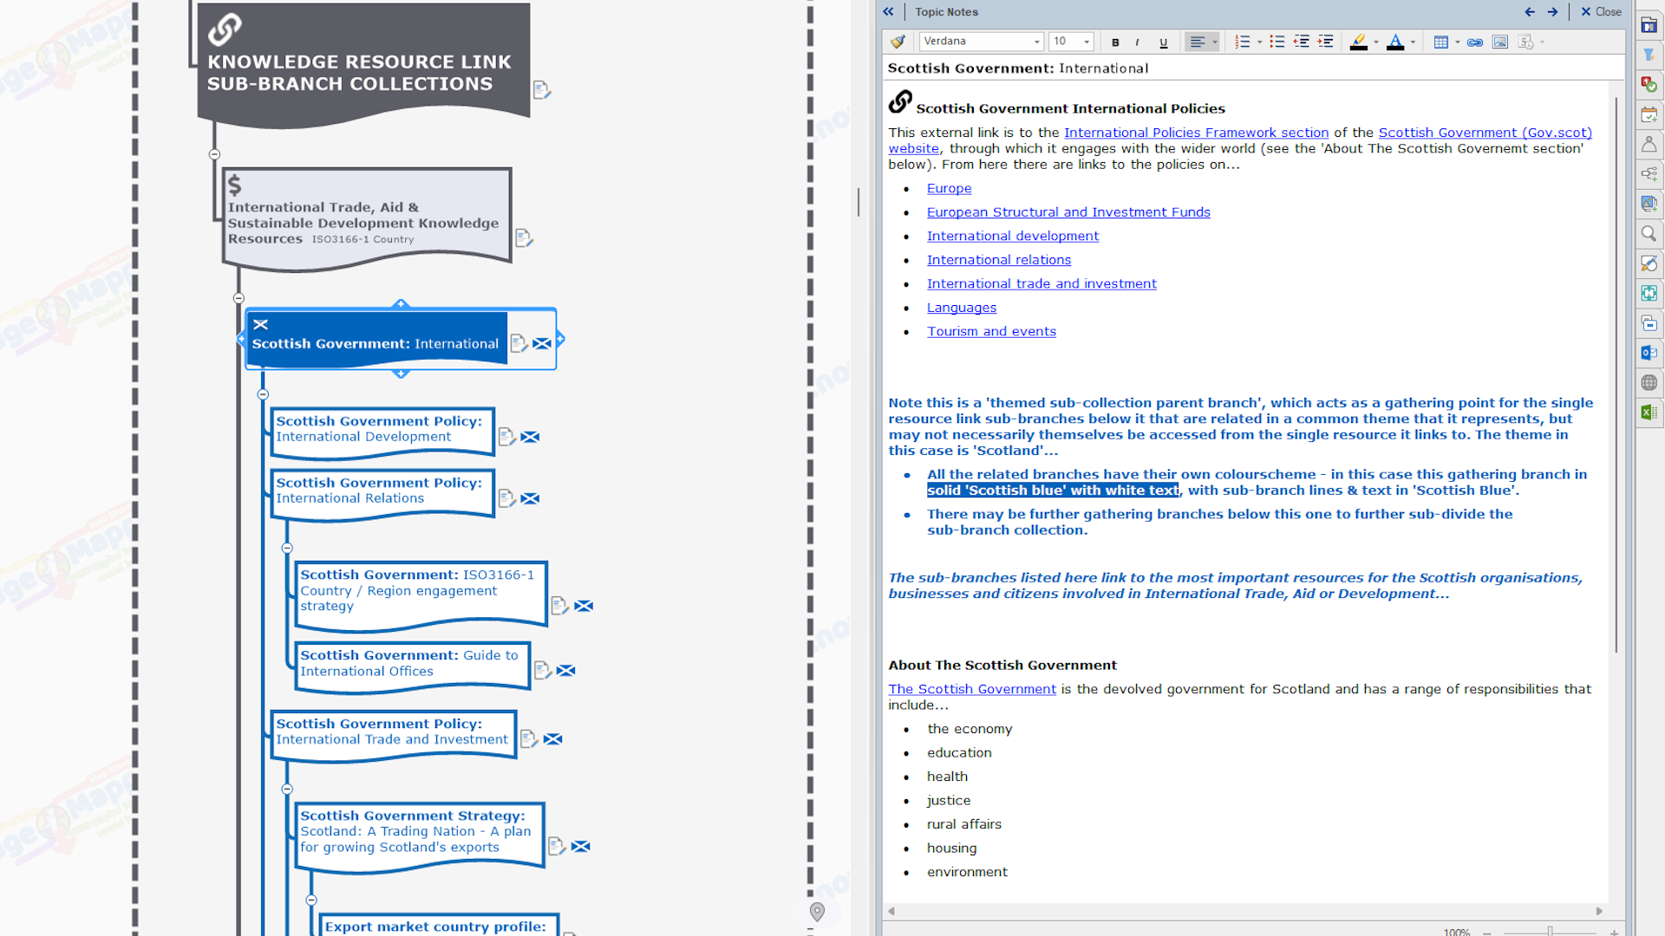Toggle bold formatting in Topic Notes
Screen dimensions: 1665x936
[1115, 42]
